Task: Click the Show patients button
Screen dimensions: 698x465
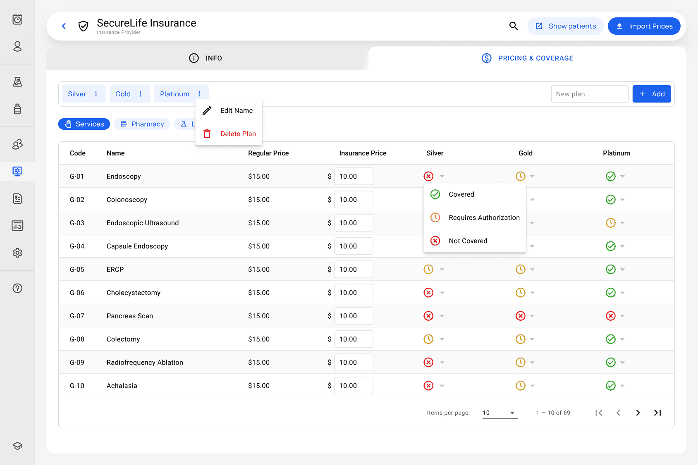Action: pyautogui.click(x=565, y=26)
